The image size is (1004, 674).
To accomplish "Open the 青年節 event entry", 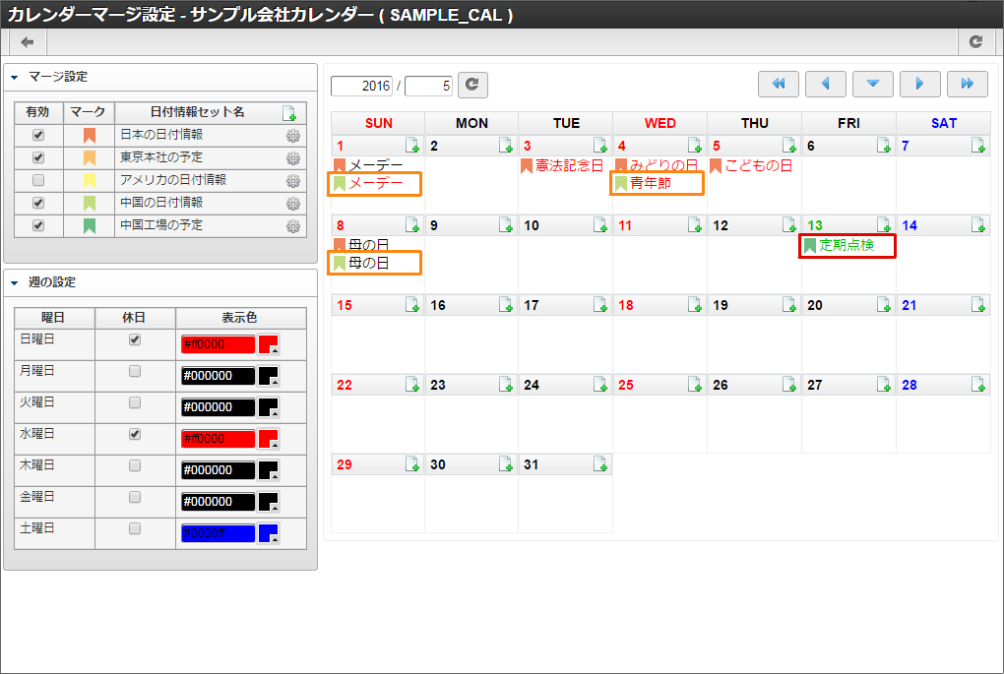I will click(x=657, y=183).
